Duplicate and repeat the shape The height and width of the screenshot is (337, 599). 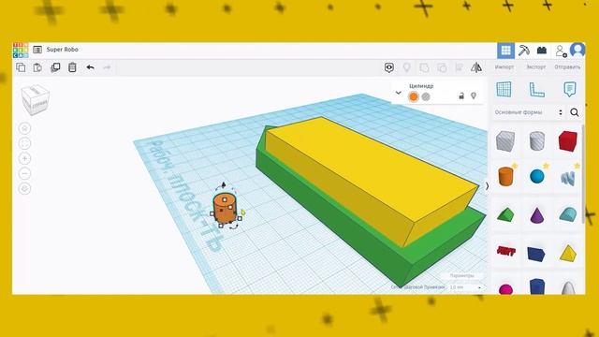click(x=55, y=67)
